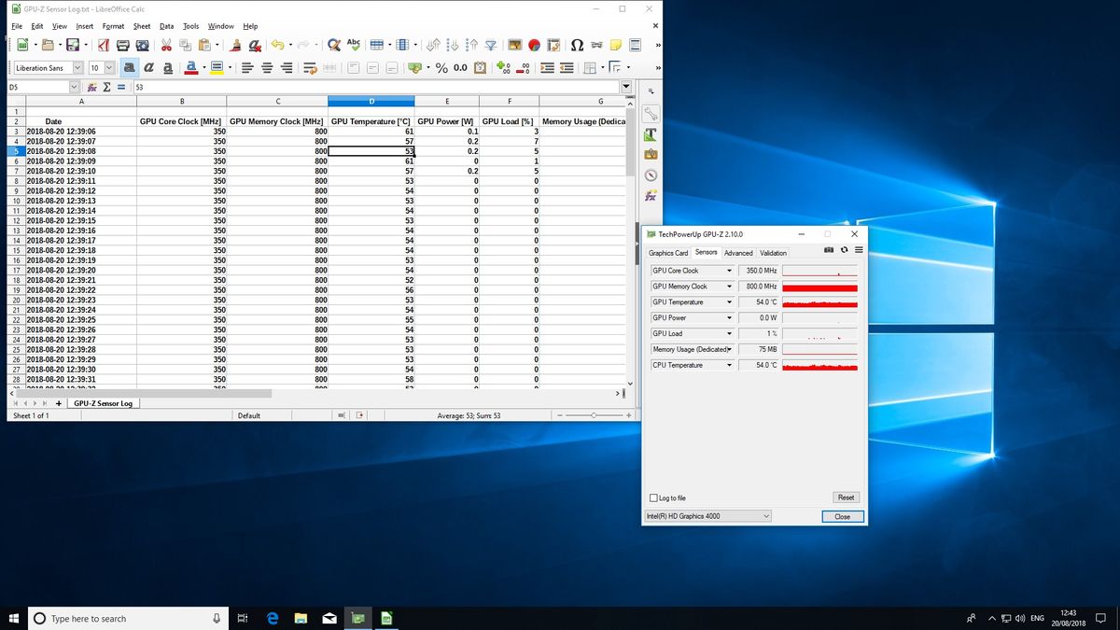Image resolution: width=1120 pixels, height=630 pixels.
Task: Open the Data menu in Calc
Action: click(166, 26)
